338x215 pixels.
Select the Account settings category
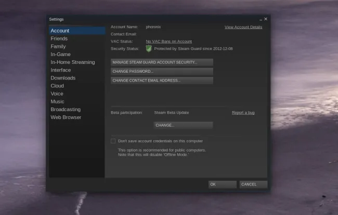[x=77, y=31]
